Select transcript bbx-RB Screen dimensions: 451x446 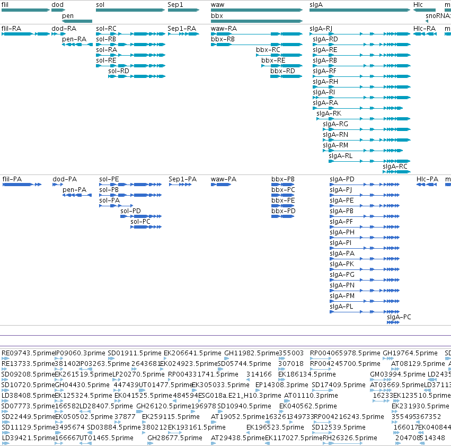coord(257,45)
